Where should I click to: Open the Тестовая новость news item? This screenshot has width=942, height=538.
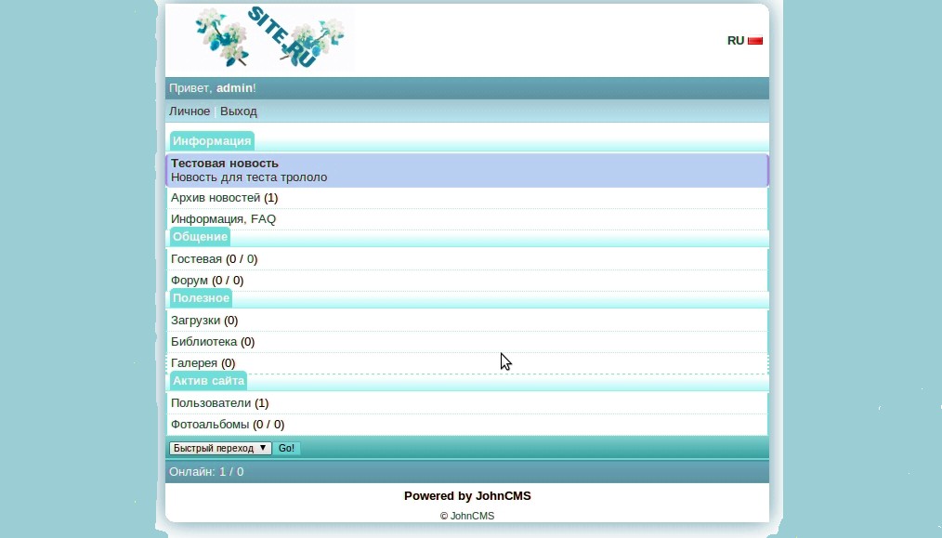click(225, 163)
